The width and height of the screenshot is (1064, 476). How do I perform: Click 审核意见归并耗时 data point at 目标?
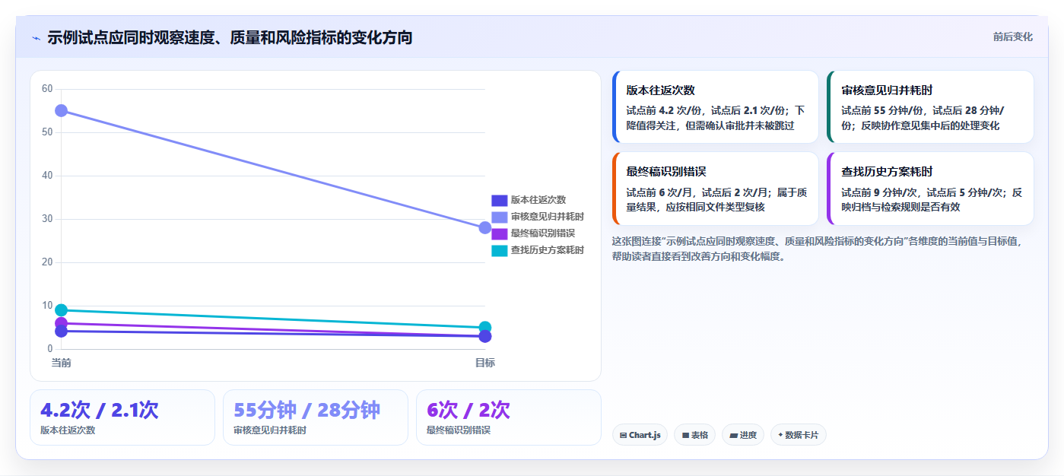tap(485, 227)
